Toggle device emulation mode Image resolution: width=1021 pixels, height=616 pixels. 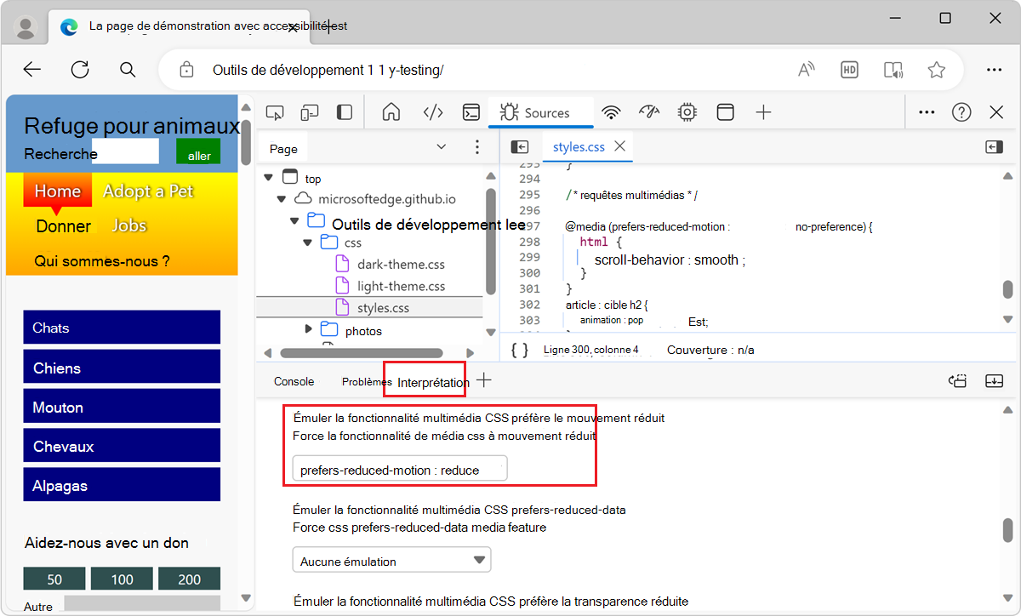click(x=309, y=111)
